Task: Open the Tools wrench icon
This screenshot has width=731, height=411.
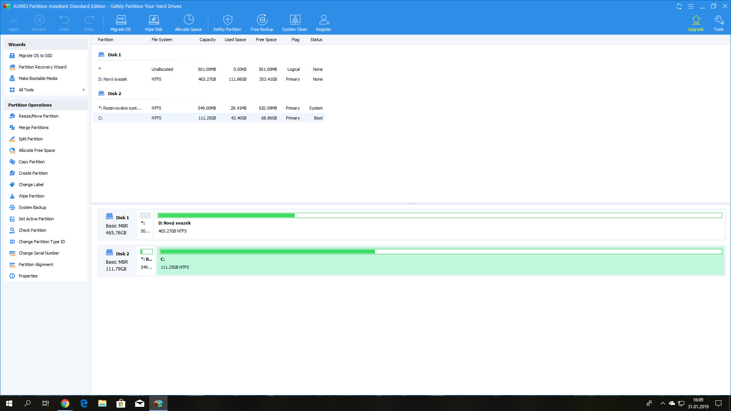Action: pos(719,23)
